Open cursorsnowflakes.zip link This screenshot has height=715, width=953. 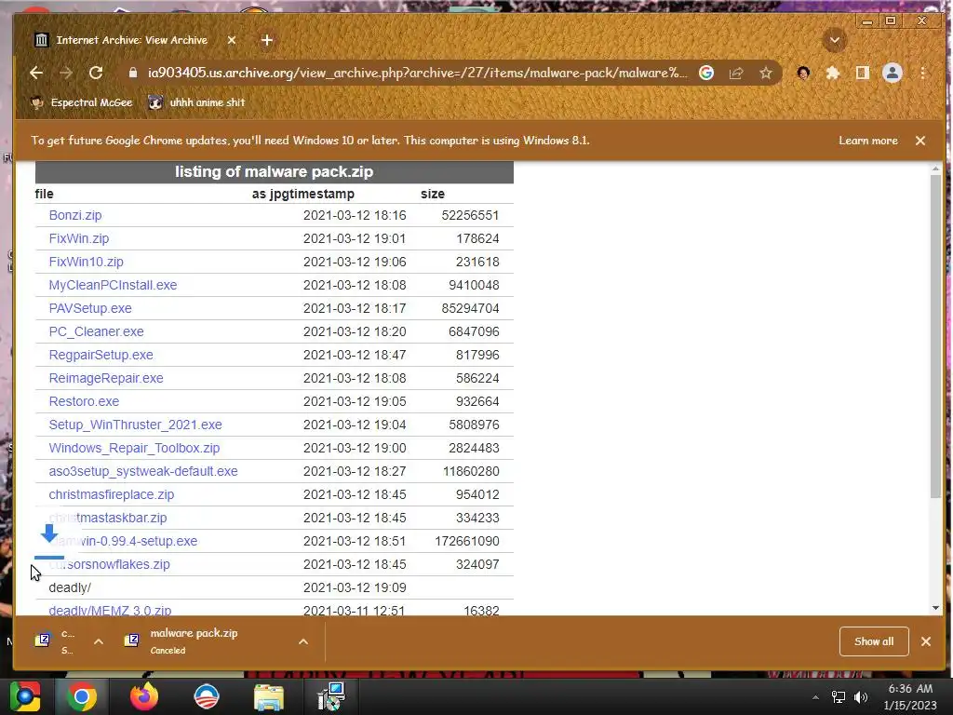coord(110,565)
